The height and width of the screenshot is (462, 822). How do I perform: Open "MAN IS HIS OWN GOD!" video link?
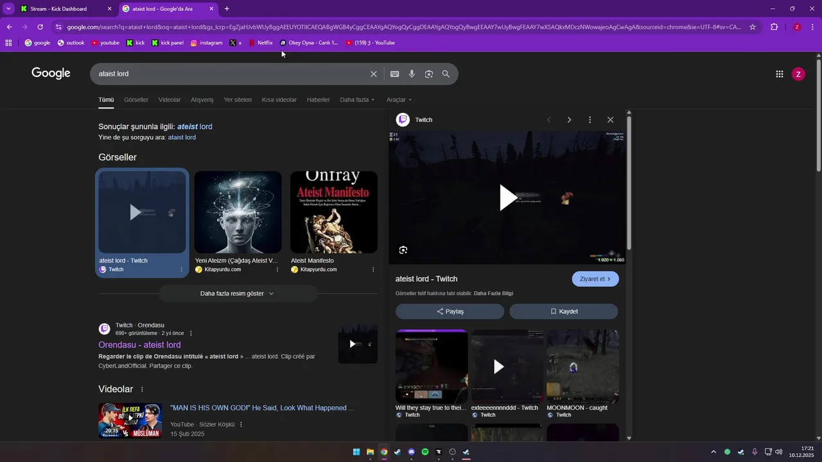[x=262, y=408]
